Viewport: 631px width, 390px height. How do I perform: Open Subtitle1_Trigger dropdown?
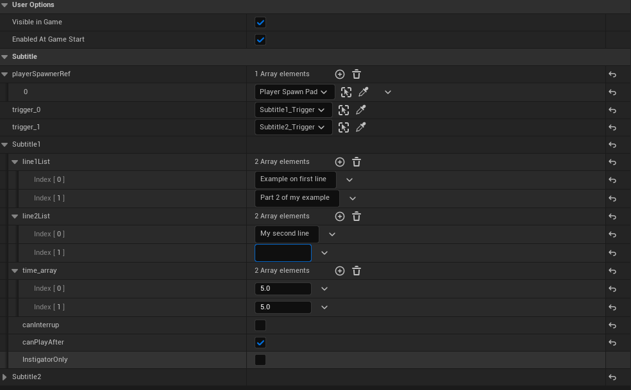click(293, 110)
